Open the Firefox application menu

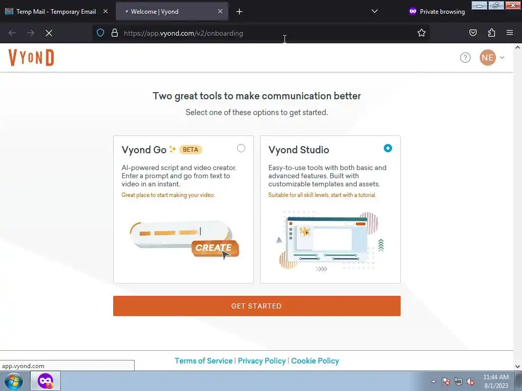(510, 33)
